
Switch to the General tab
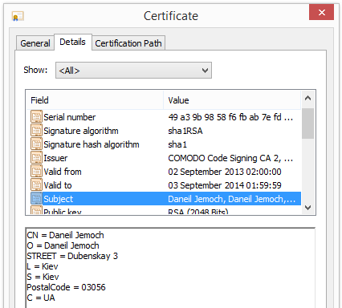click(x=35, y=43)
